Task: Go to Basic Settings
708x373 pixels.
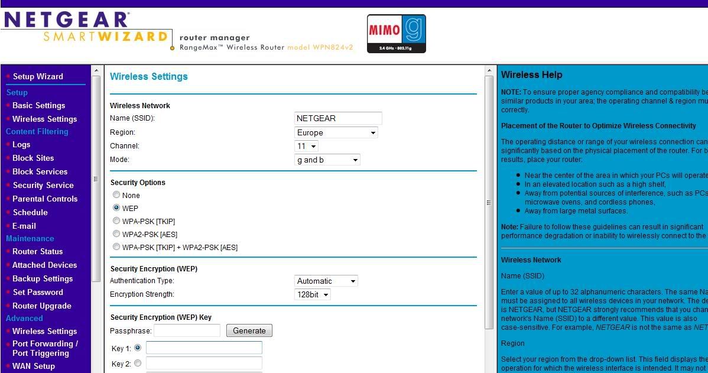Action: (39, 105)
